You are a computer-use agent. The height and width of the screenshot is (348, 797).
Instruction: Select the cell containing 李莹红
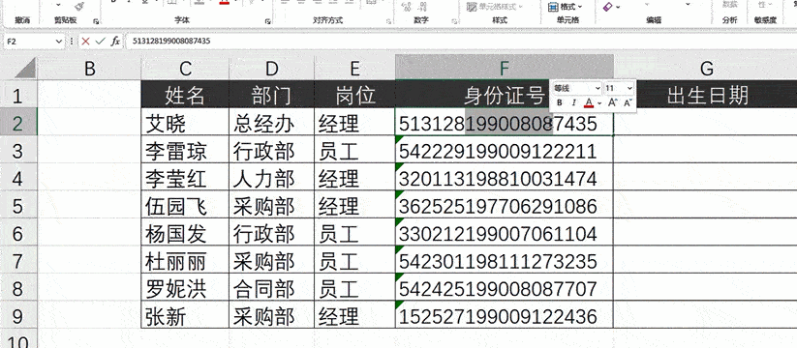click(185, 177)
